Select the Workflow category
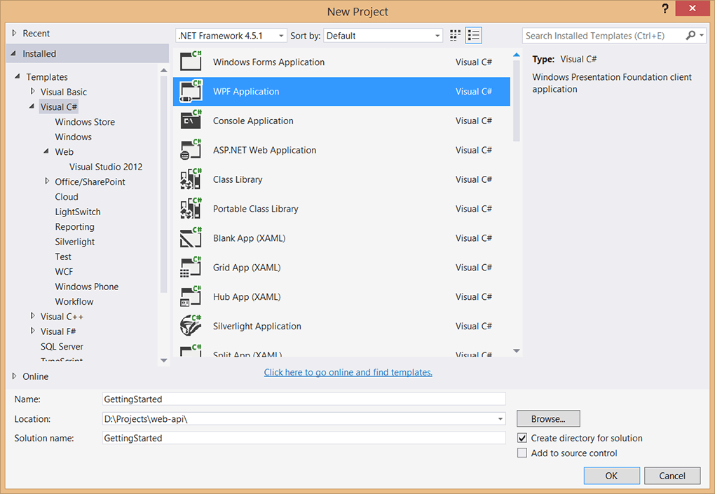 (74, 302)
